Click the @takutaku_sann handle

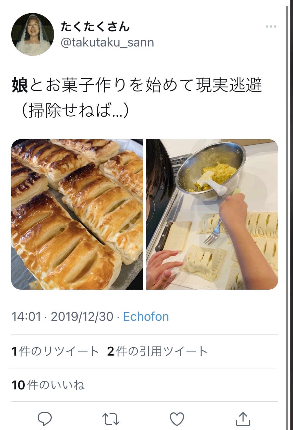[x=107, y=43]
